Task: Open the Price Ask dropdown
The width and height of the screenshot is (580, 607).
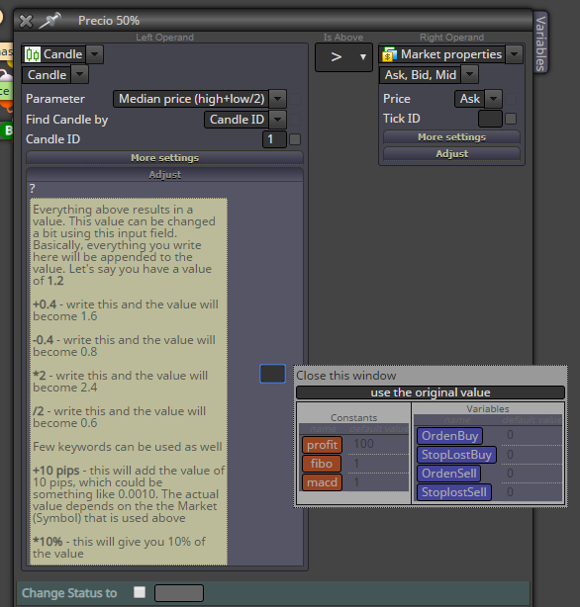Action: point(493,99)
